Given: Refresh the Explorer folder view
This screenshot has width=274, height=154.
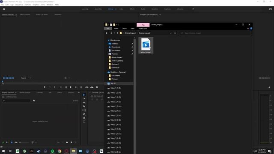Looking at the screenshot, I should click(175, 33).
